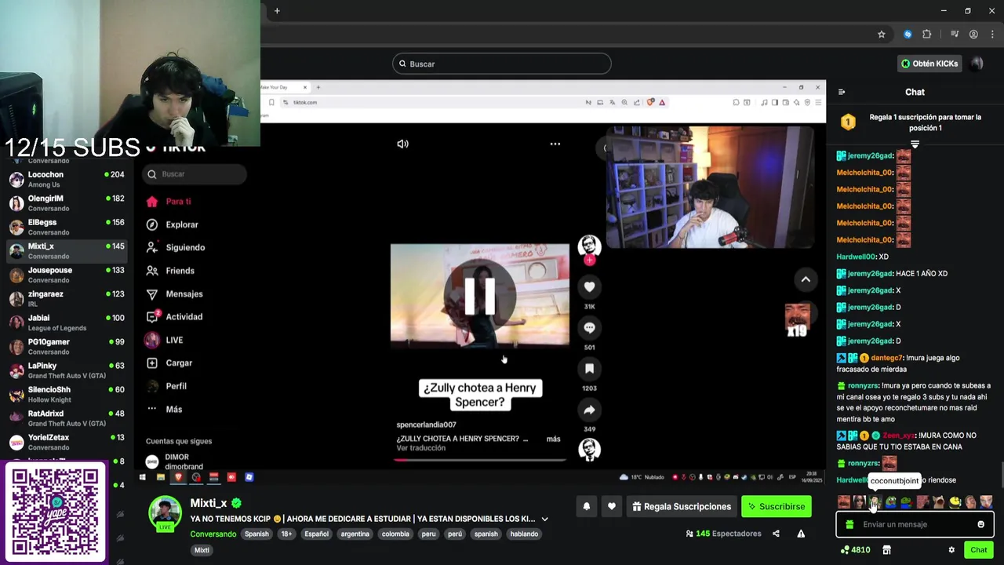Screen dimensions: 1004x565
Task: Bookmark the page with the star icon
Action: 882,35
